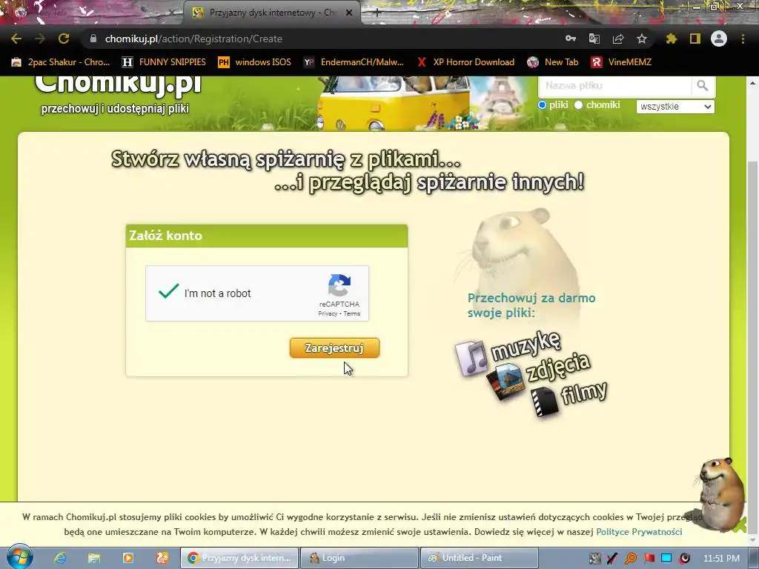This screenshot has width=759, height=569.
Task: Open the windows ISOS bookmark
Action: point(255,62)
